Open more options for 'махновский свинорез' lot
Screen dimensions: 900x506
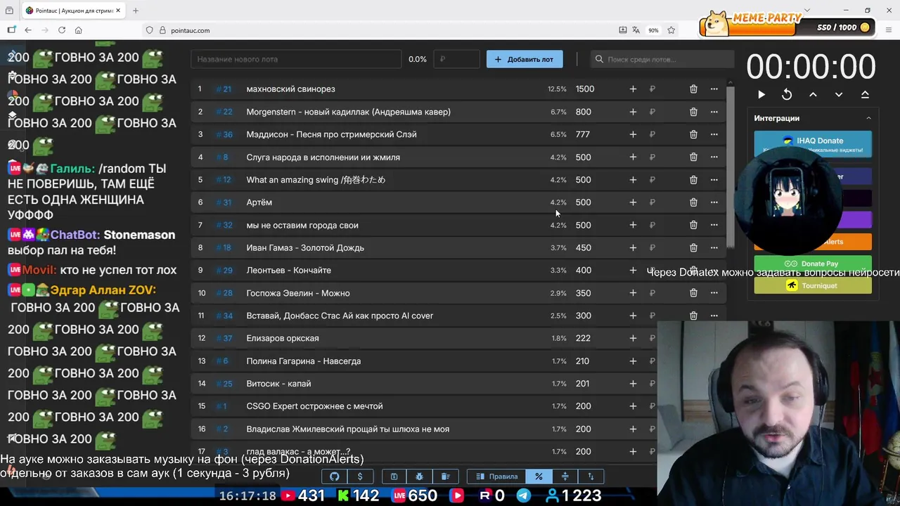click(714, 89)
